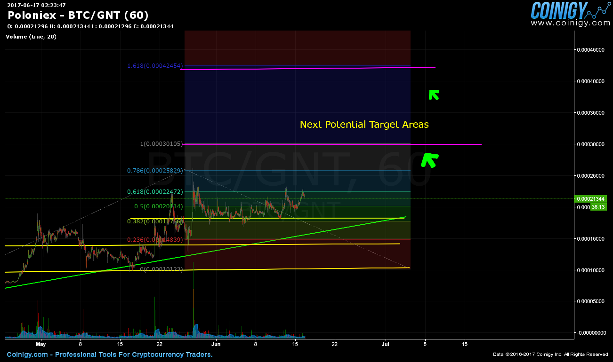Image resolution: width=613 pixels, height=362 pixels.
Task: Click the Coinigy.com Professional Tools footer text
Action: pyautogui.click(x=110, y=355)
